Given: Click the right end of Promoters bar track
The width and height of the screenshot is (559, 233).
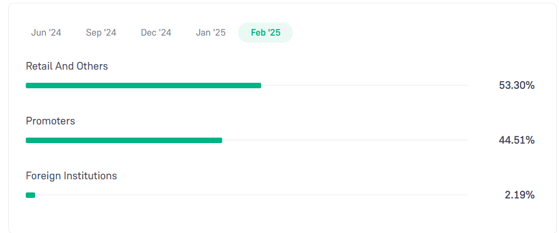Looking at the screenshot, I should [466, 140].
